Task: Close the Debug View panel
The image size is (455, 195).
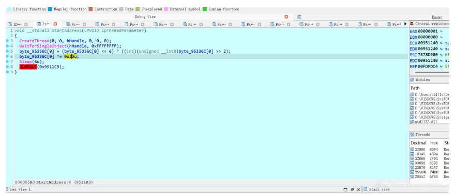Action: pyautogui.click(x=286, y=17)
